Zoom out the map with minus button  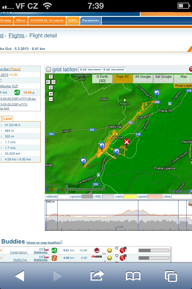tap(51, 99)
